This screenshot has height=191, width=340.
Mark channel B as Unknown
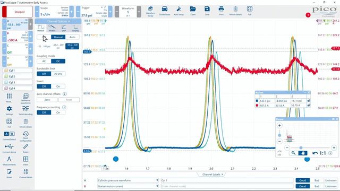coord(331,186)
